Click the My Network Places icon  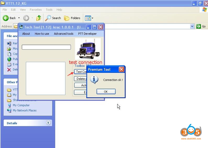coord(9,110)
